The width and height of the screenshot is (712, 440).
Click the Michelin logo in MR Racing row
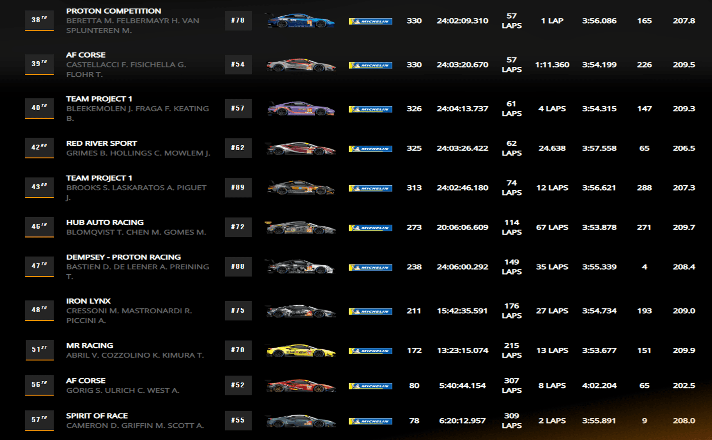tap(370, 351)
